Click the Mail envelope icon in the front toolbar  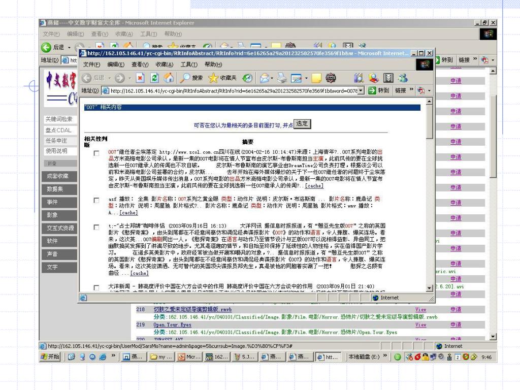(x=264, y=78)
